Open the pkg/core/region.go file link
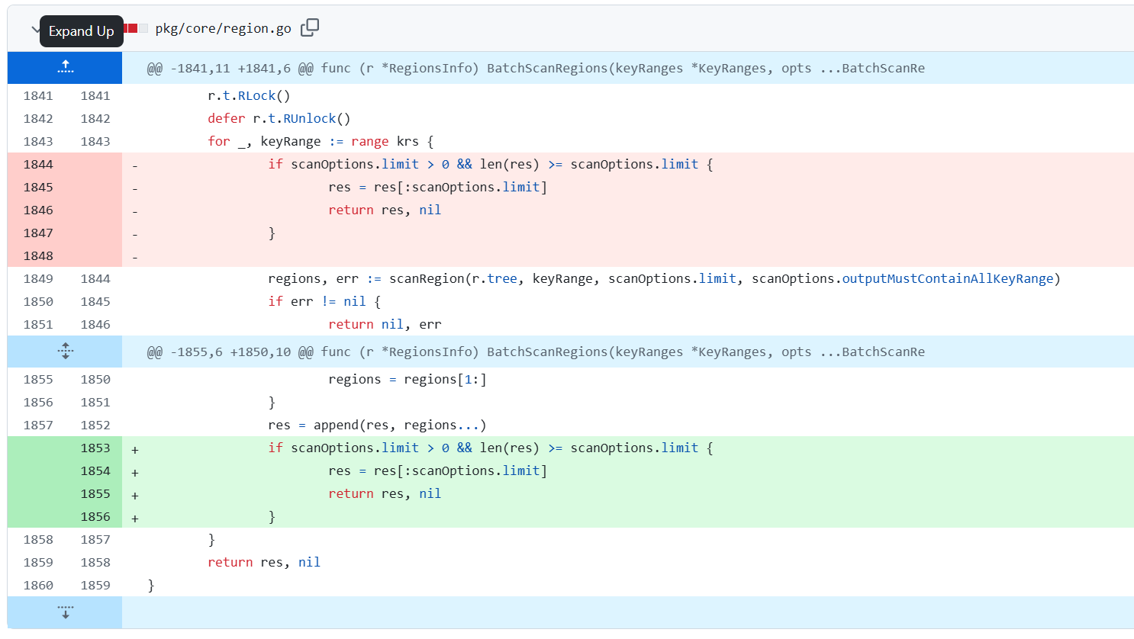This screenshot has height=639, width=1134. point(223,29)
